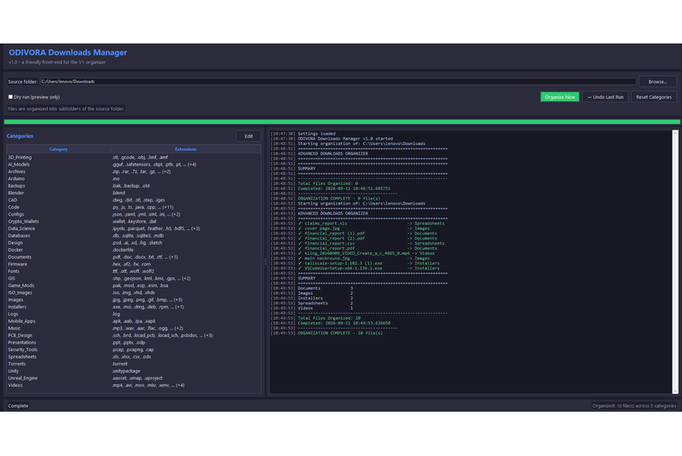Sort by the Category column header

coord(58,149)
